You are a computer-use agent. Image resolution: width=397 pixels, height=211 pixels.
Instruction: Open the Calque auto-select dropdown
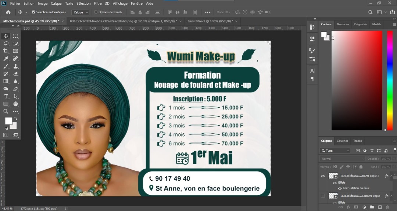[80, 12]
